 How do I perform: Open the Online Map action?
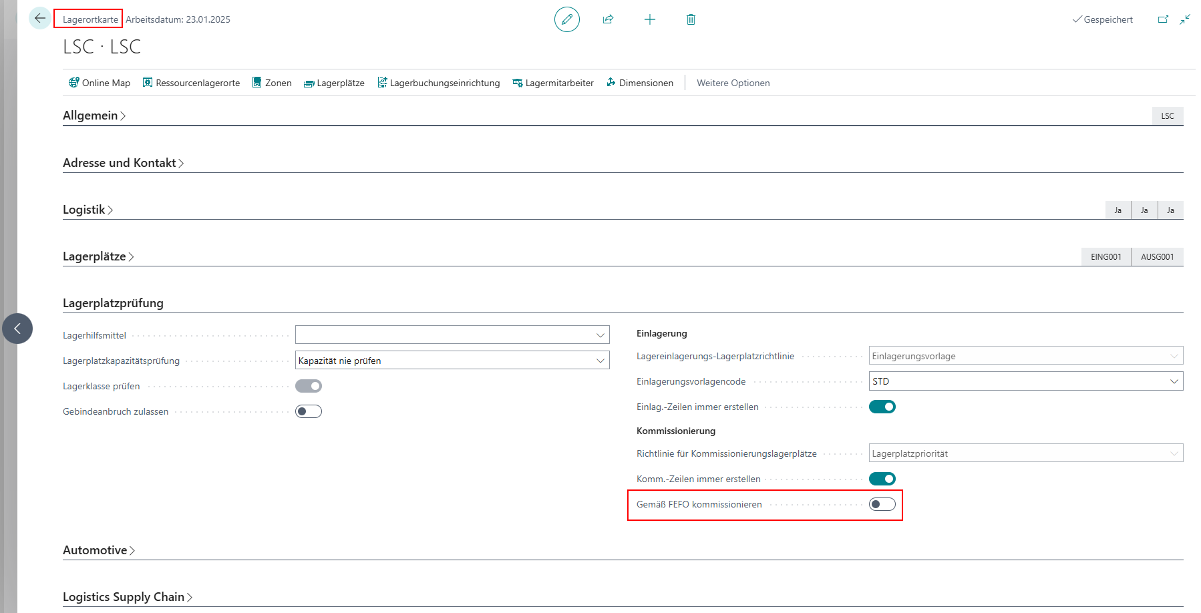[100, 83]
